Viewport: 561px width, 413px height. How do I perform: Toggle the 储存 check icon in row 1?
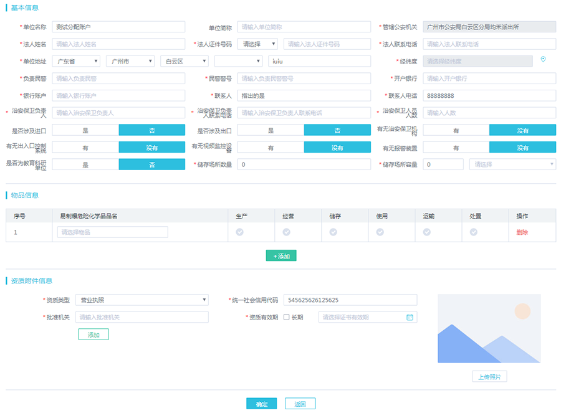coord(333,232)
